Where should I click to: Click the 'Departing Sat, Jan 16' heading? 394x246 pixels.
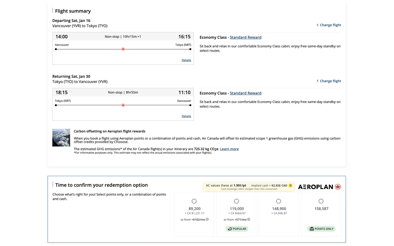coord(71,21)
